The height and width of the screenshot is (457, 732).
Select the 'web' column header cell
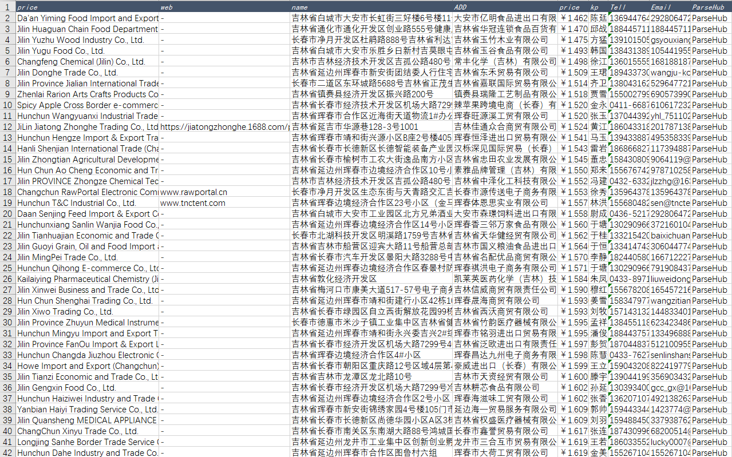click(x=225, y=7)
